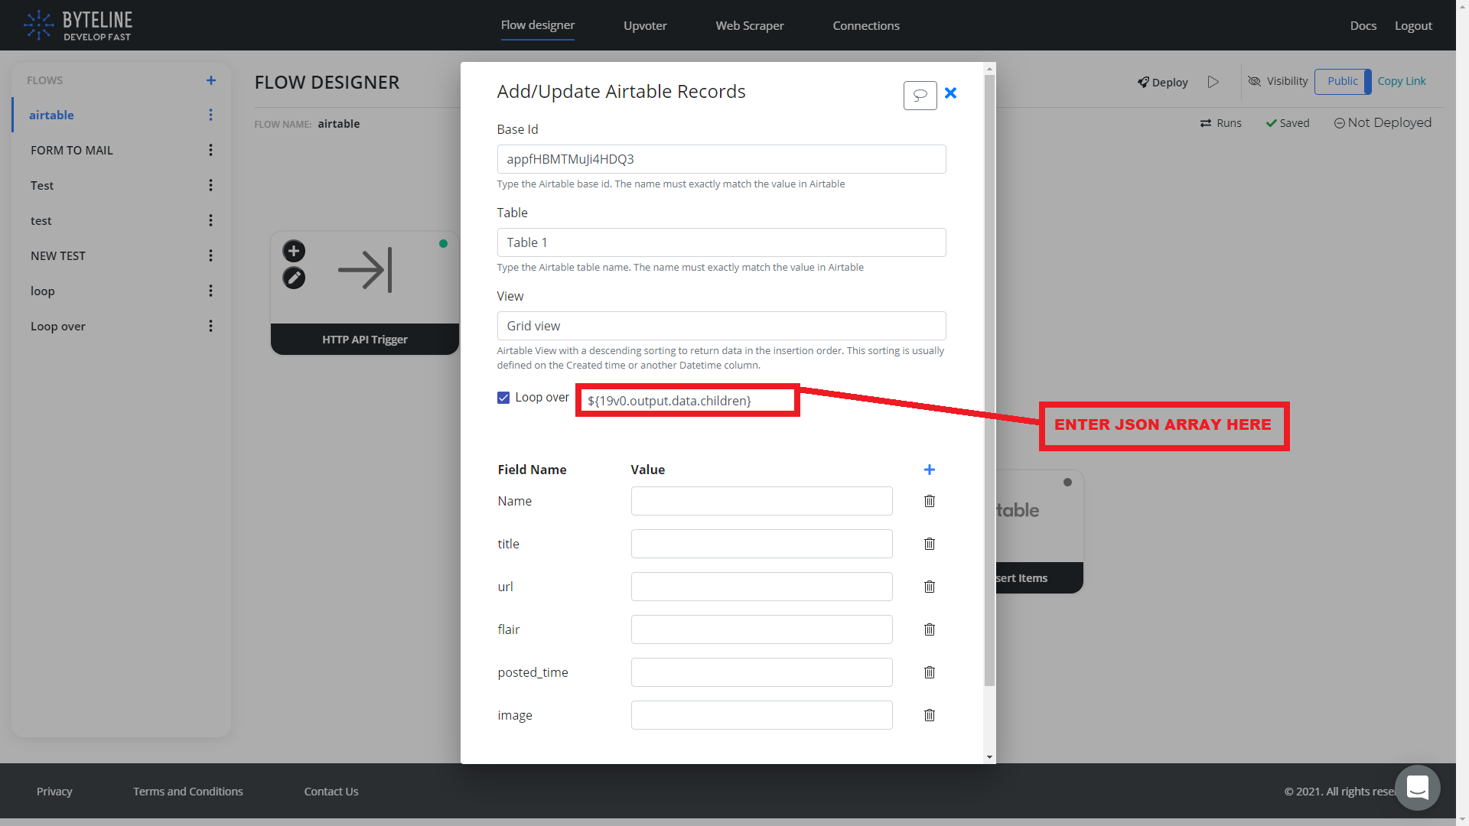Image resolution: width=1469 pixels, height=826 pixels.
Task: Click the Deploy rocket button
Action: [x=1162, y=82]
